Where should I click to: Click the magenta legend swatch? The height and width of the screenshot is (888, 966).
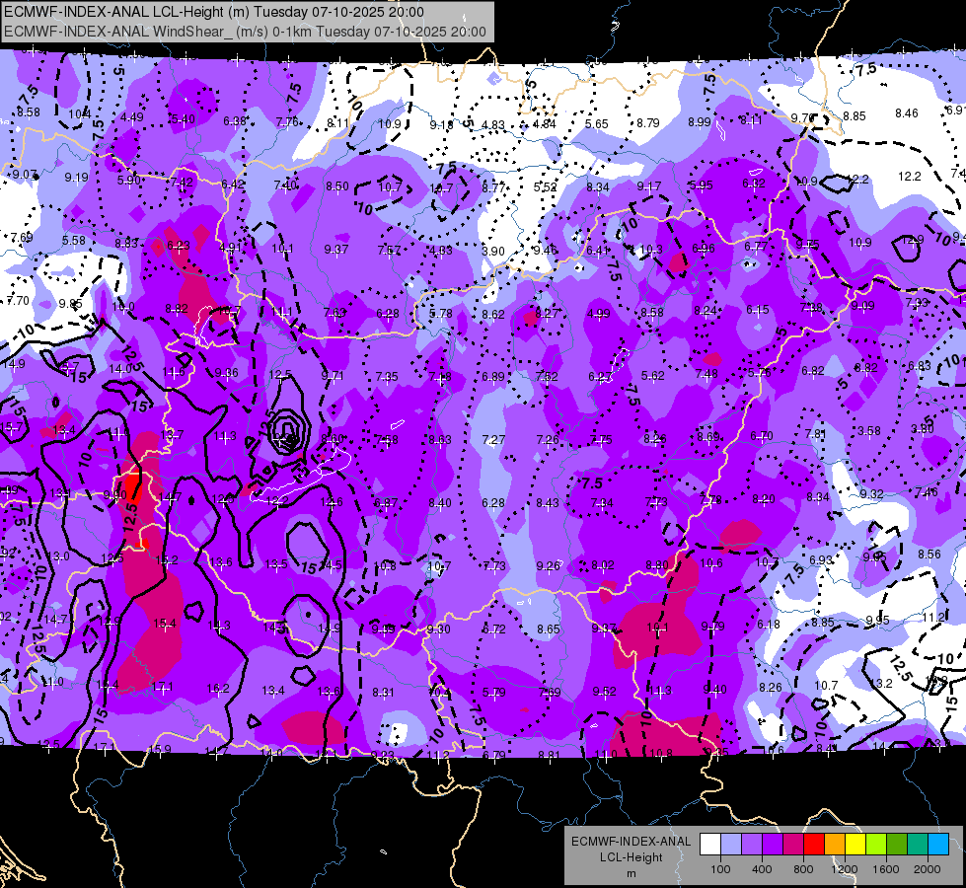click(x=793, y=845)
